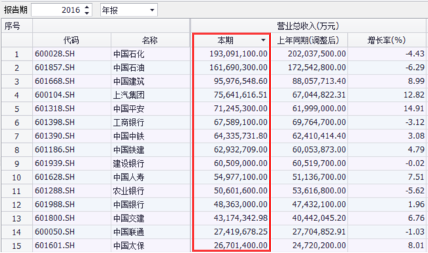Click the growth rate value 8.01
The image size is (428, 253).
click(x=416, y=246)
